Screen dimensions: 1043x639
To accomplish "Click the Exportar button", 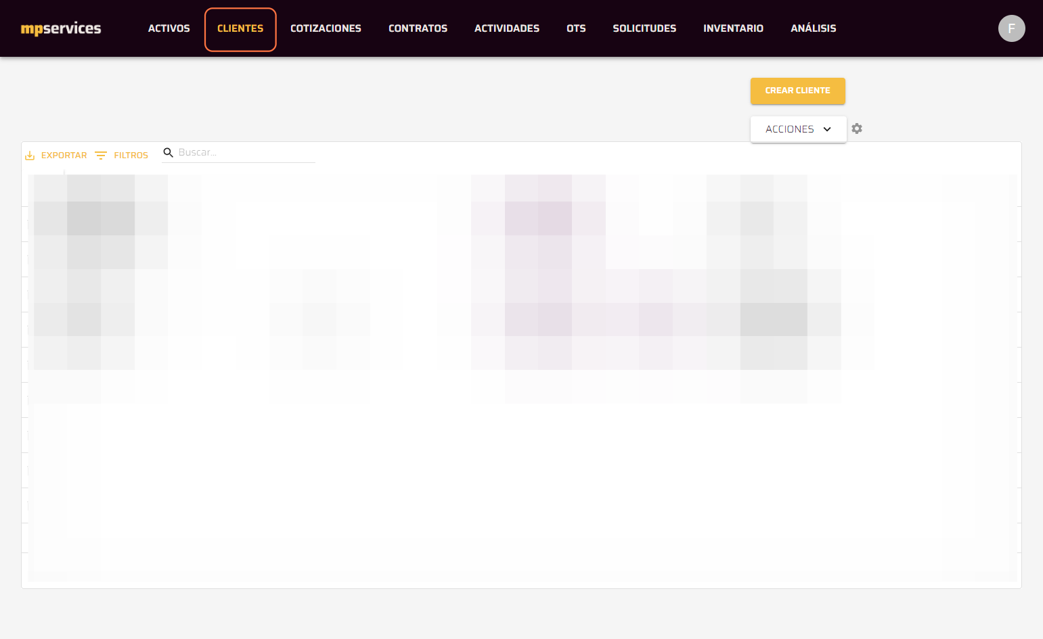I will pos(56,156).
